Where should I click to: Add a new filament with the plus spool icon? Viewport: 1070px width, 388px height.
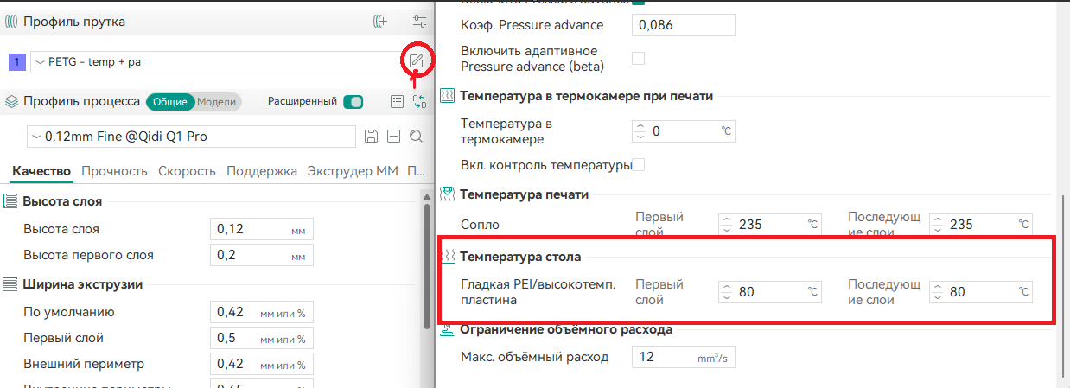(x=380, y=22)
